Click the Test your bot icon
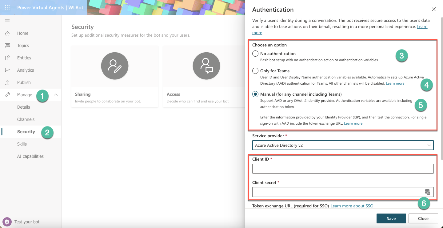The width and height of the screenshot is (443, 228). (7, 222)
